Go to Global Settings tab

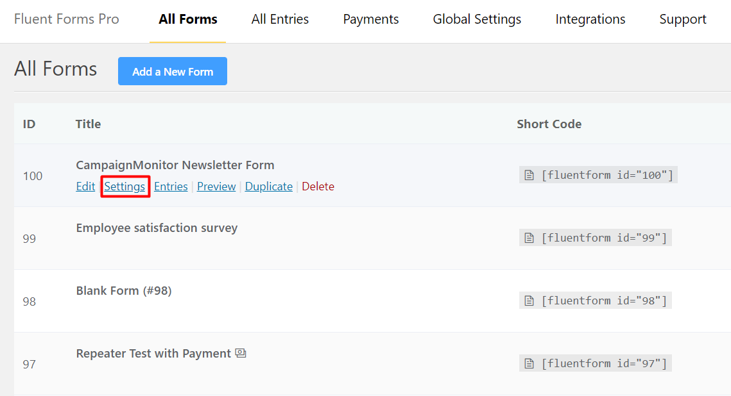(x=477, y=20)
